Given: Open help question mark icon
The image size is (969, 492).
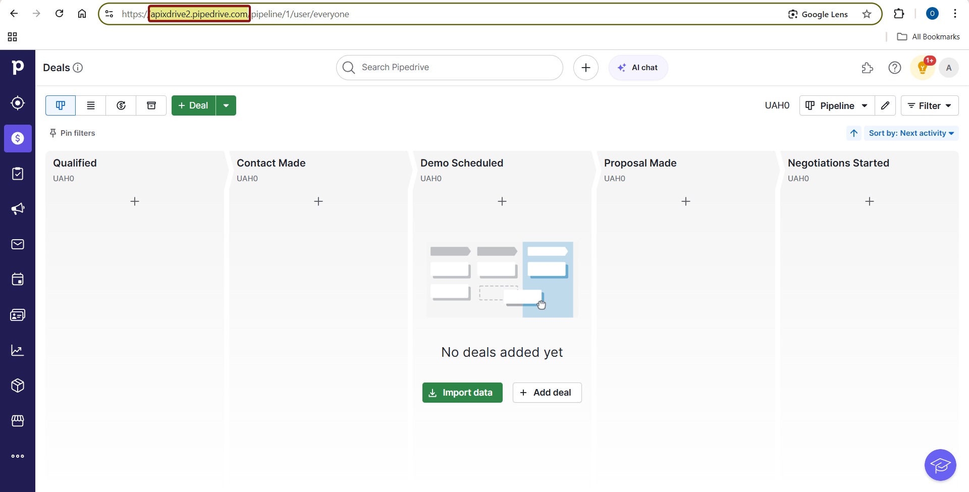Looking at the screenshot, I should click(895, 68).
